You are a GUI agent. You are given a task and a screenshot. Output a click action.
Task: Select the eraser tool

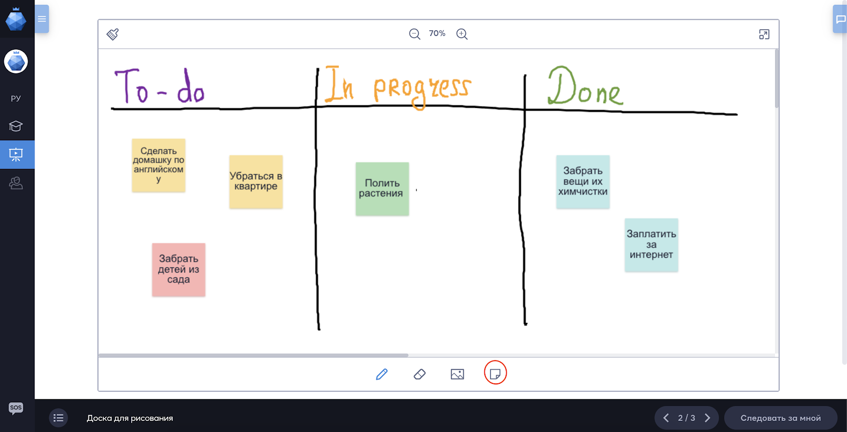[419, 374]
